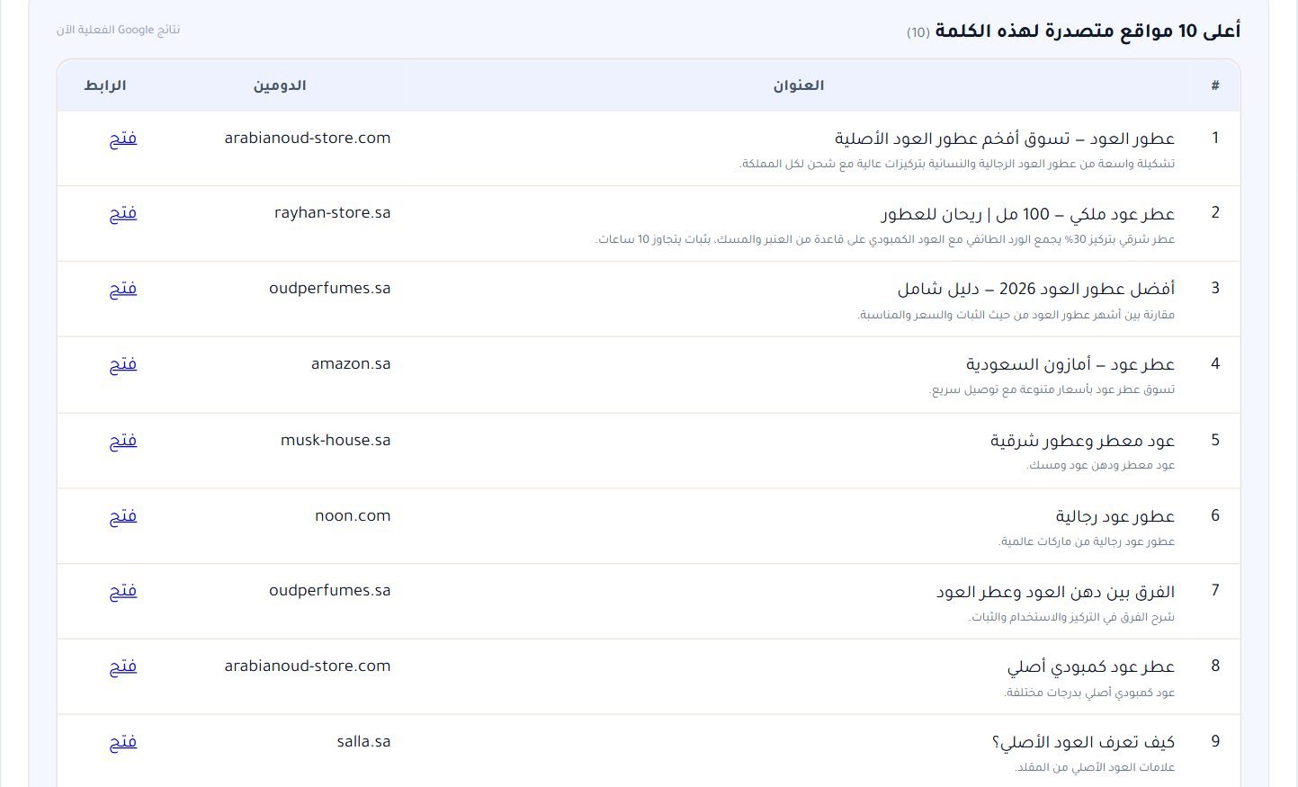Open link for arabianoud-store.com row 8
Image resolution: width=1298 pixels, height=787 pixels.
point(123,666)
